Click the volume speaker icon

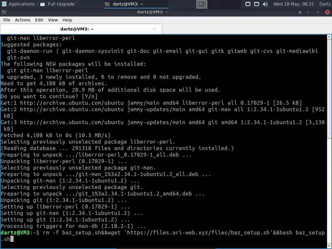[x=265, y=4]
